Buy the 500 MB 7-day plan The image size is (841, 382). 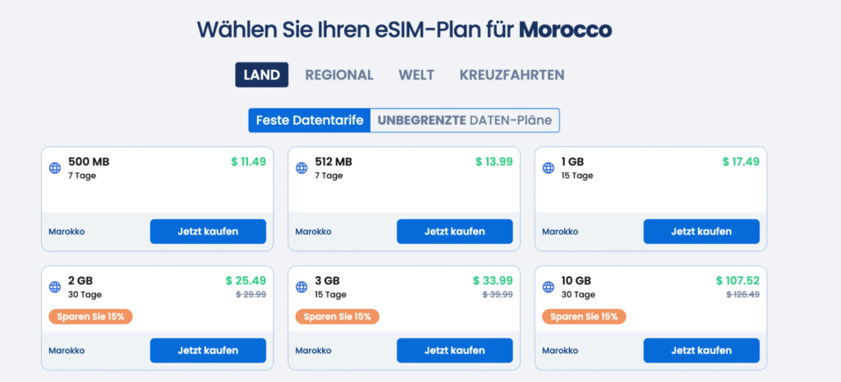208,232
